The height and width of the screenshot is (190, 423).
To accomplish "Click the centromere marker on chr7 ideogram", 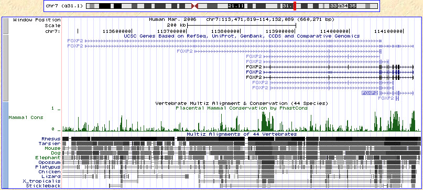I will [x=195, y=6].
